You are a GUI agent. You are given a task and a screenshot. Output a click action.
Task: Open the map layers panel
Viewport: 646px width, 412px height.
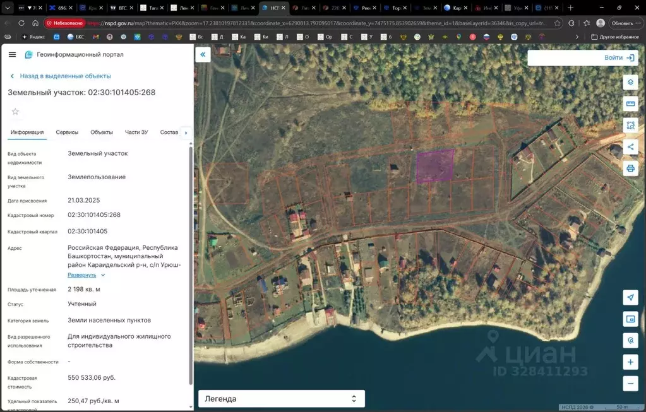(x=630, y=83)
